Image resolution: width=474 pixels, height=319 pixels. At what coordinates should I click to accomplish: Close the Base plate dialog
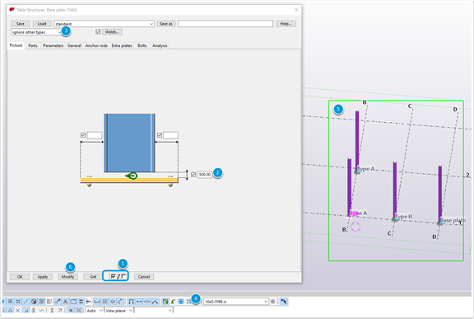[296, 10]
